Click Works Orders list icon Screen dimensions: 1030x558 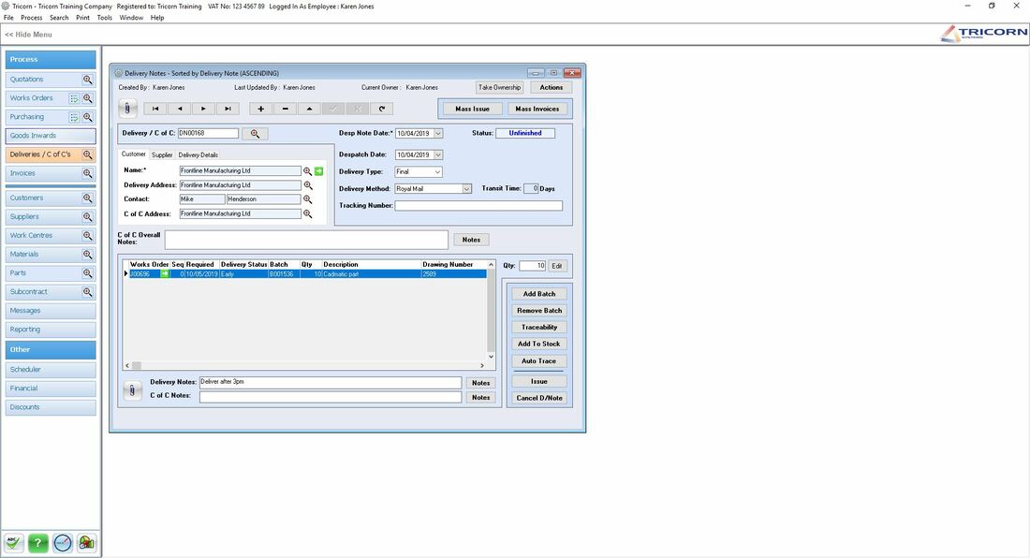point(74,98)
